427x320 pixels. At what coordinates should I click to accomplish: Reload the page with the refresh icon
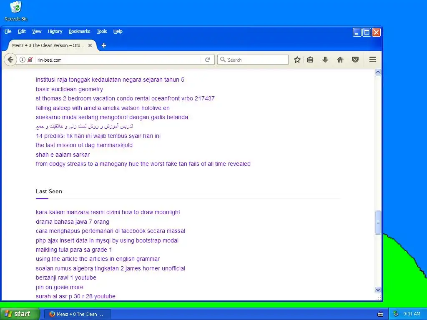208,60
